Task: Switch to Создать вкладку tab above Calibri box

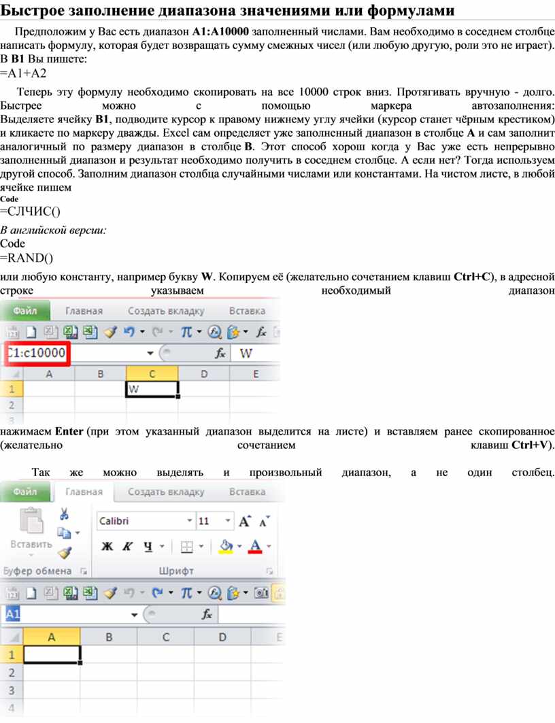Action: pyautogui.click(x=166, y=492)
